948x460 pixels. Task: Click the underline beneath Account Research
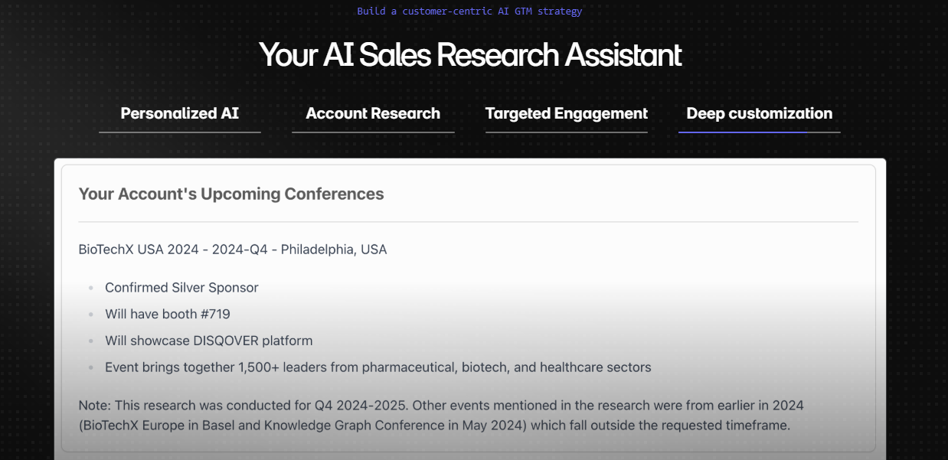pos(373,132)
